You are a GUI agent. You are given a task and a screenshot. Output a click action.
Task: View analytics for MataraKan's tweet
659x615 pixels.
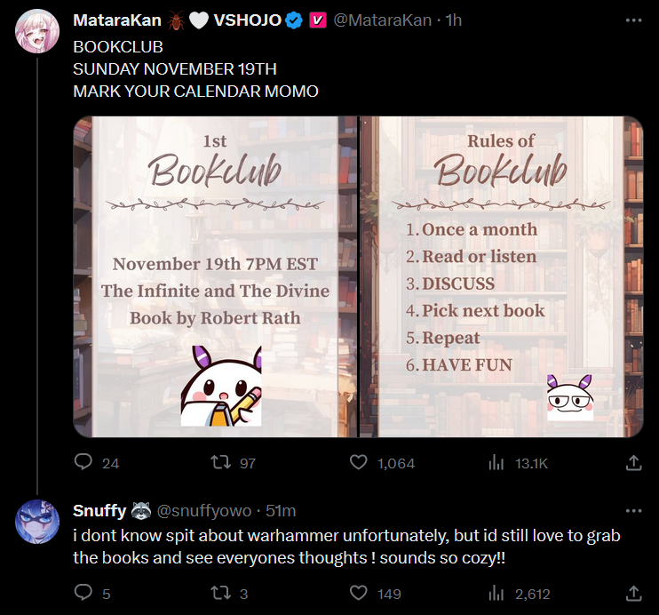coord(497,463)
